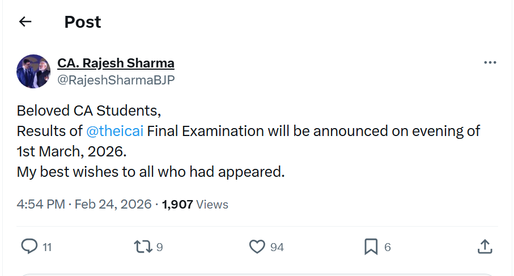Click the Post page heading
This screenshot has height=276, width=514.
coord(83,22)
